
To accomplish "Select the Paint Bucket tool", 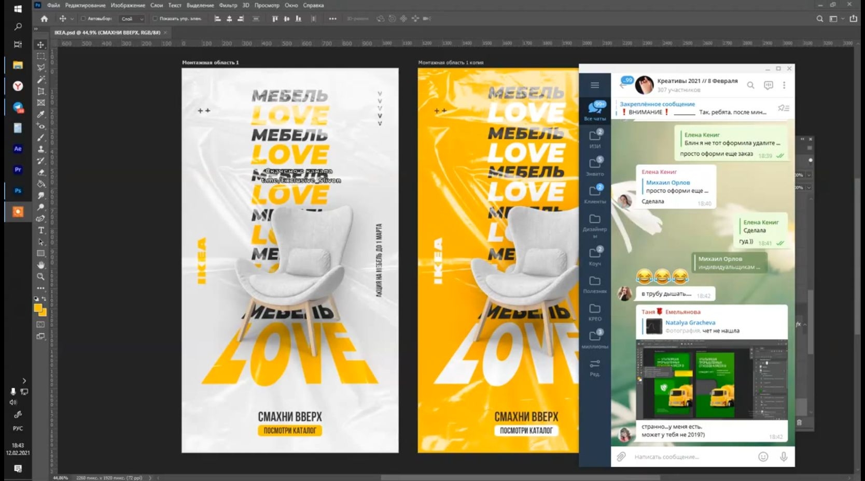I will 41,184.
